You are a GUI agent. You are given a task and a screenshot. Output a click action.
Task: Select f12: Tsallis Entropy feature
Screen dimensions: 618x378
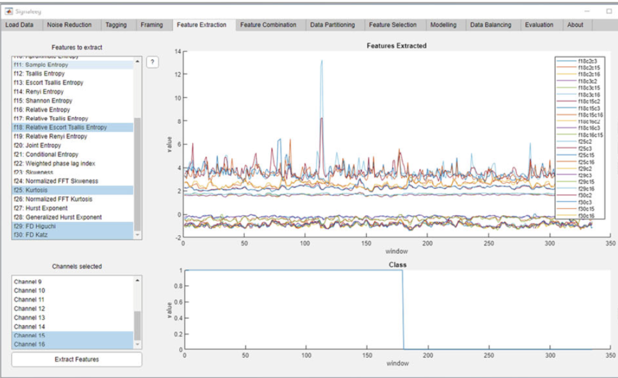(x=72, y=74)
